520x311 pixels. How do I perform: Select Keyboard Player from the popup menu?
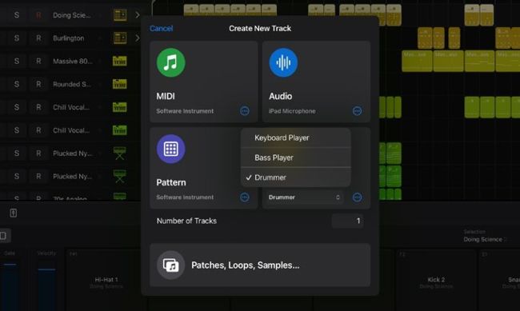coord(295,138)
